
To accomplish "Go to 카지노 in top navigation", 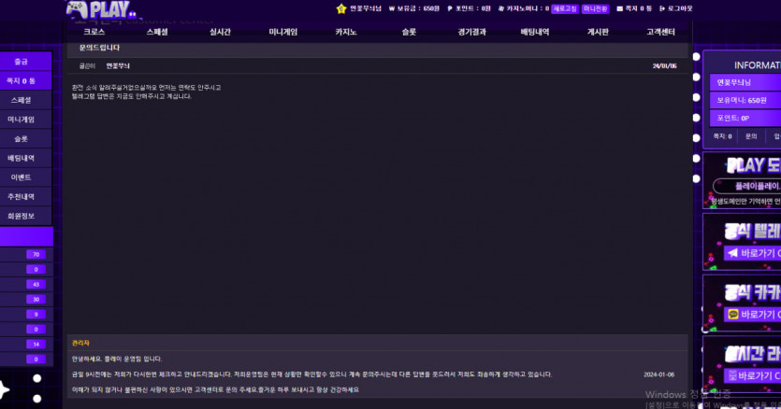I will pyautogui.click(x=346, y=32).
